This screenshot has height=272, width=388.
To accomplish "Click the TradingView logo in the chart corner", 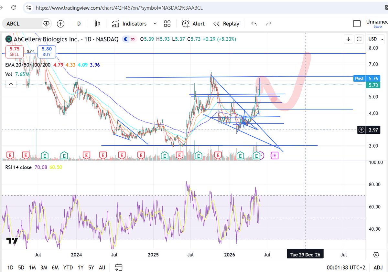I will point(12,241).
